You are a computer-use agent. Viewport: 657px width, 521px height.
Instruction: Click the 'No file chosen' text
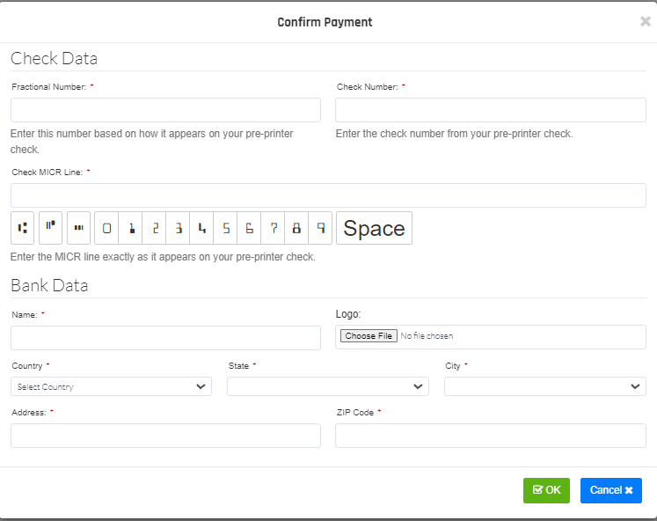427,335
